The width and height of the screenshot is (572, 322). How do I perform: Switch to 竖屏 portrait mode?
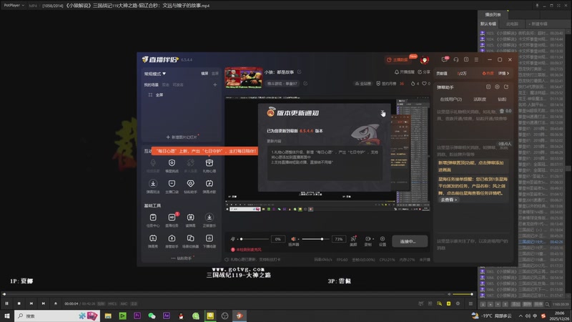215,74
